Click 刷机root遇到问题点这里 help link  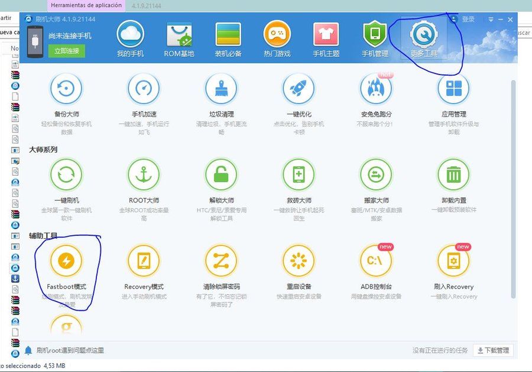(x=70, y=350)
